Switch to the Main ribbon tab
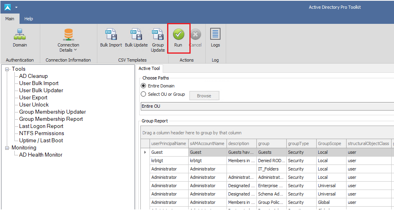 coord(10,19)
